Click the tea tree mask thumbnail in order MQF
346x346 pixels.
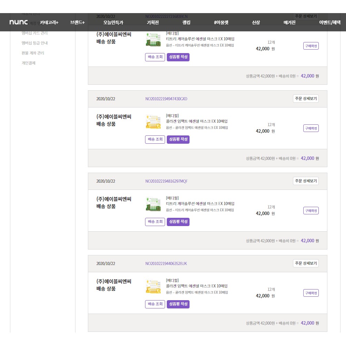pos(153,204)
